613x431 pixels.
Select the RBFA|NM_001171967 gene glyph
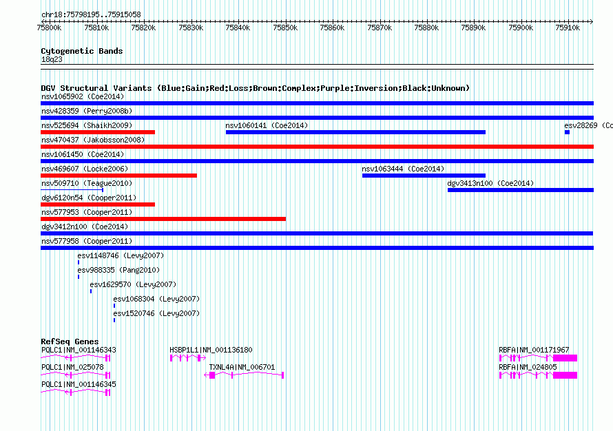click(539, 358)
